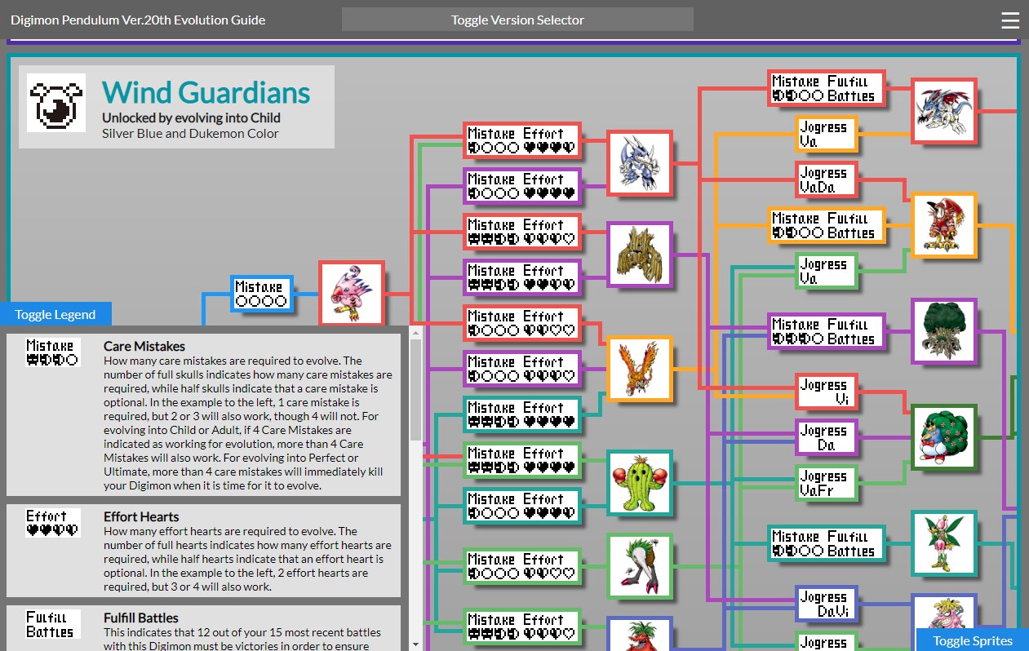
Task: Select the brown tree stump Woodmon sprite
Action: click(x=640, y=255)
